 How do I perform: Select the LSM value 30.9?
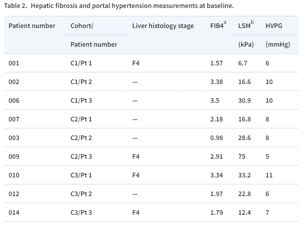(x=244, y=100)
